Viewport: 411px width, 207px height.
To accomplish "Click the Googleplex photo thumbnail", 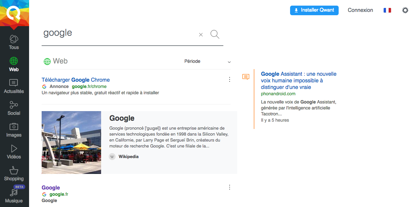I will click(71, 143).
